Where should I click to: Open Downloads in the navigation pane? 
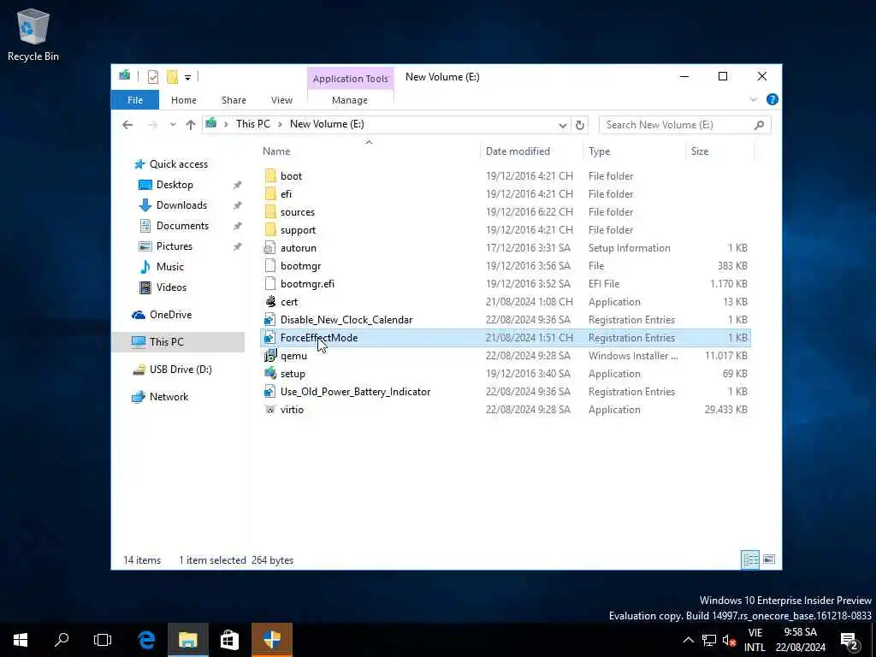(x=181, y=205)
